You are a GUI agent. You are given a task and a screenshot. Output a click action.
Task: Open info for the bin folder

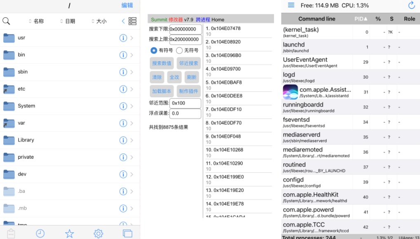(x=123, y=55)
